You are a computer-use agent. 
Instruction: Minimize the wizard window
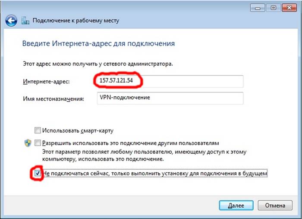258,8
